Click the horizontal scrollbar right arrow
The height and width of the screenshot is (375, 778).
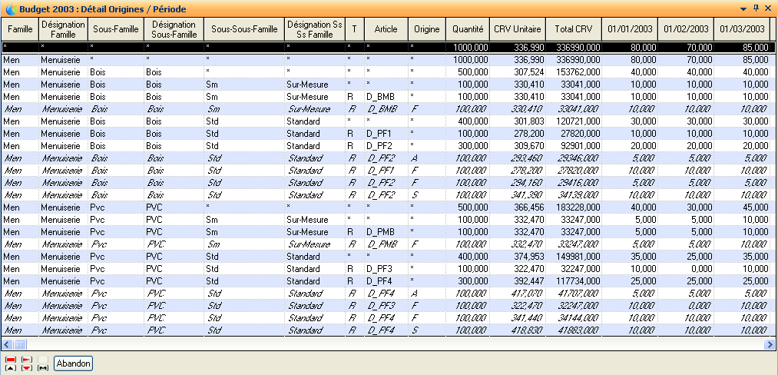tap(770, 345)
